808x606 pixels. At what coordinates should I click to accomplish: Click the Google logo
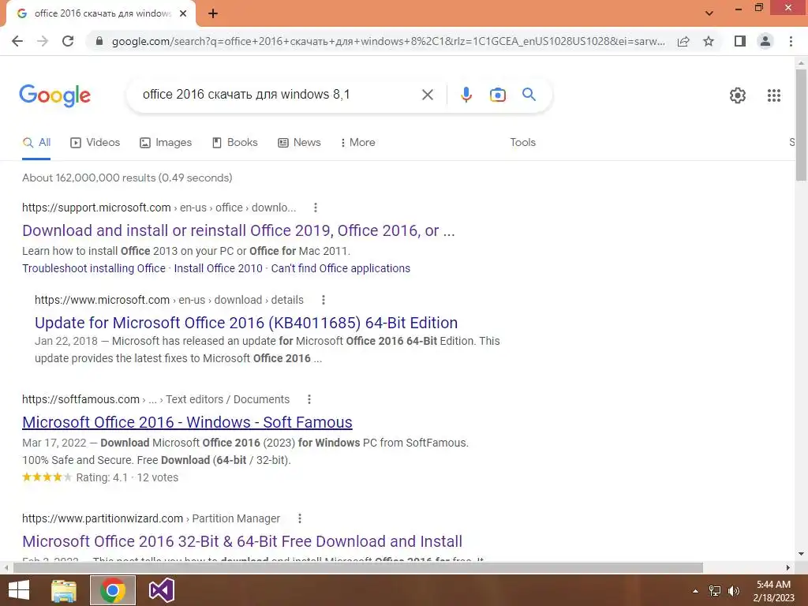[54, 95]
